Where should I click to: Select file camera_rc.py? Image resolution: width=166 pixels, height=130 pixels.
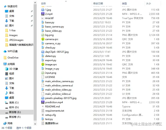coord(53,43)
